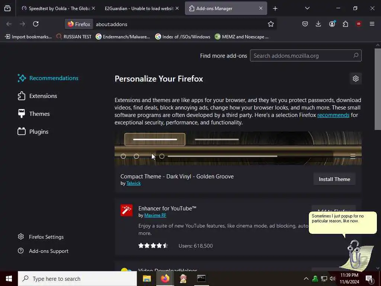Click the Type here to search box
Image resolution: width=381 pixels, height=286 pixels.
(x=77, y=279)
